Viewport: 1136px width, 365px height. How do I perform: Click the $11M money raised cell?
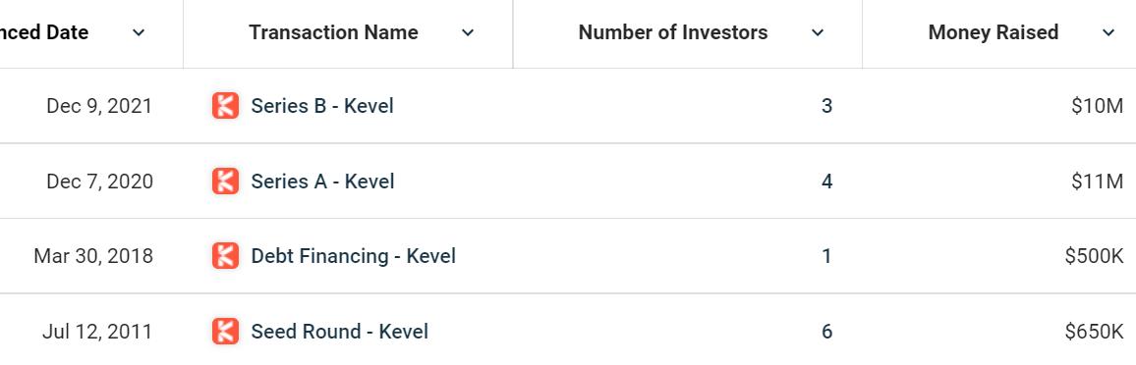tap(1097, 181)
